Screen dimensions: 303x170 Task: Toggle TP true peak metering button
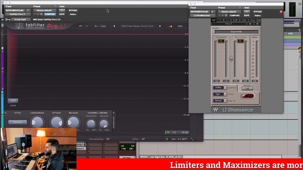[x=168, y=132]
